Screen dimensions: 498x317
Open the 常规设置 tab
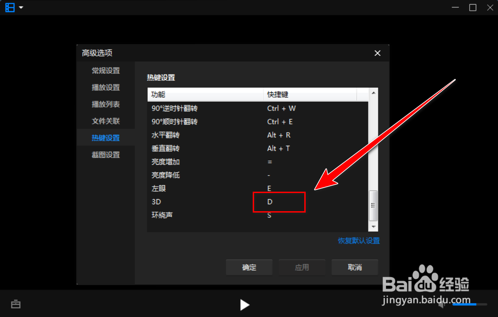(106, 71)
